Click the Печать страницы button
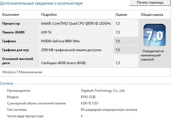Image resolution: width=172 pixels, height=121 pixels. click(x=150, y=3)
